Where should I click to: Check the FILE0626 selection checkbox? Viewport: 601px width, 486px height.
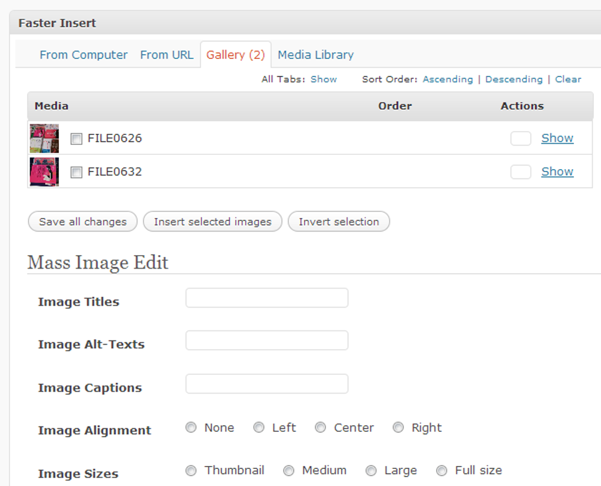pyautogui.click(x=76, y=138)
